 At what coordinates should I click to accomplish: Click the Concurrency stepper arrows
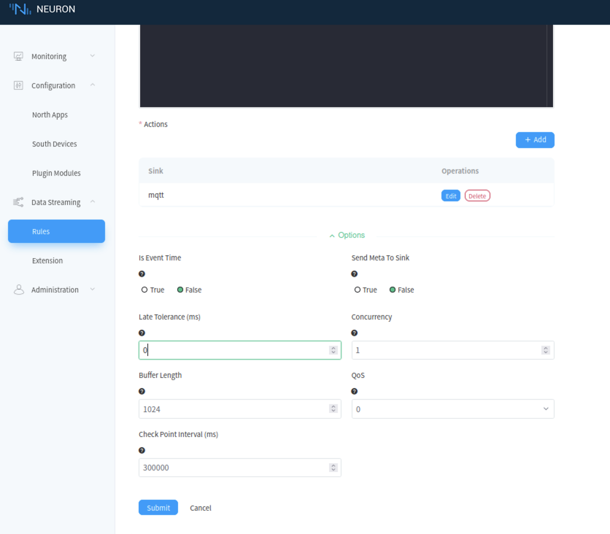tap(546, 350)
